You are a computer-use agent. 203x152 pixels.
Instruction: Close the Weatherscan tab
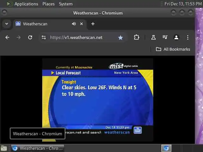[82, 24]
